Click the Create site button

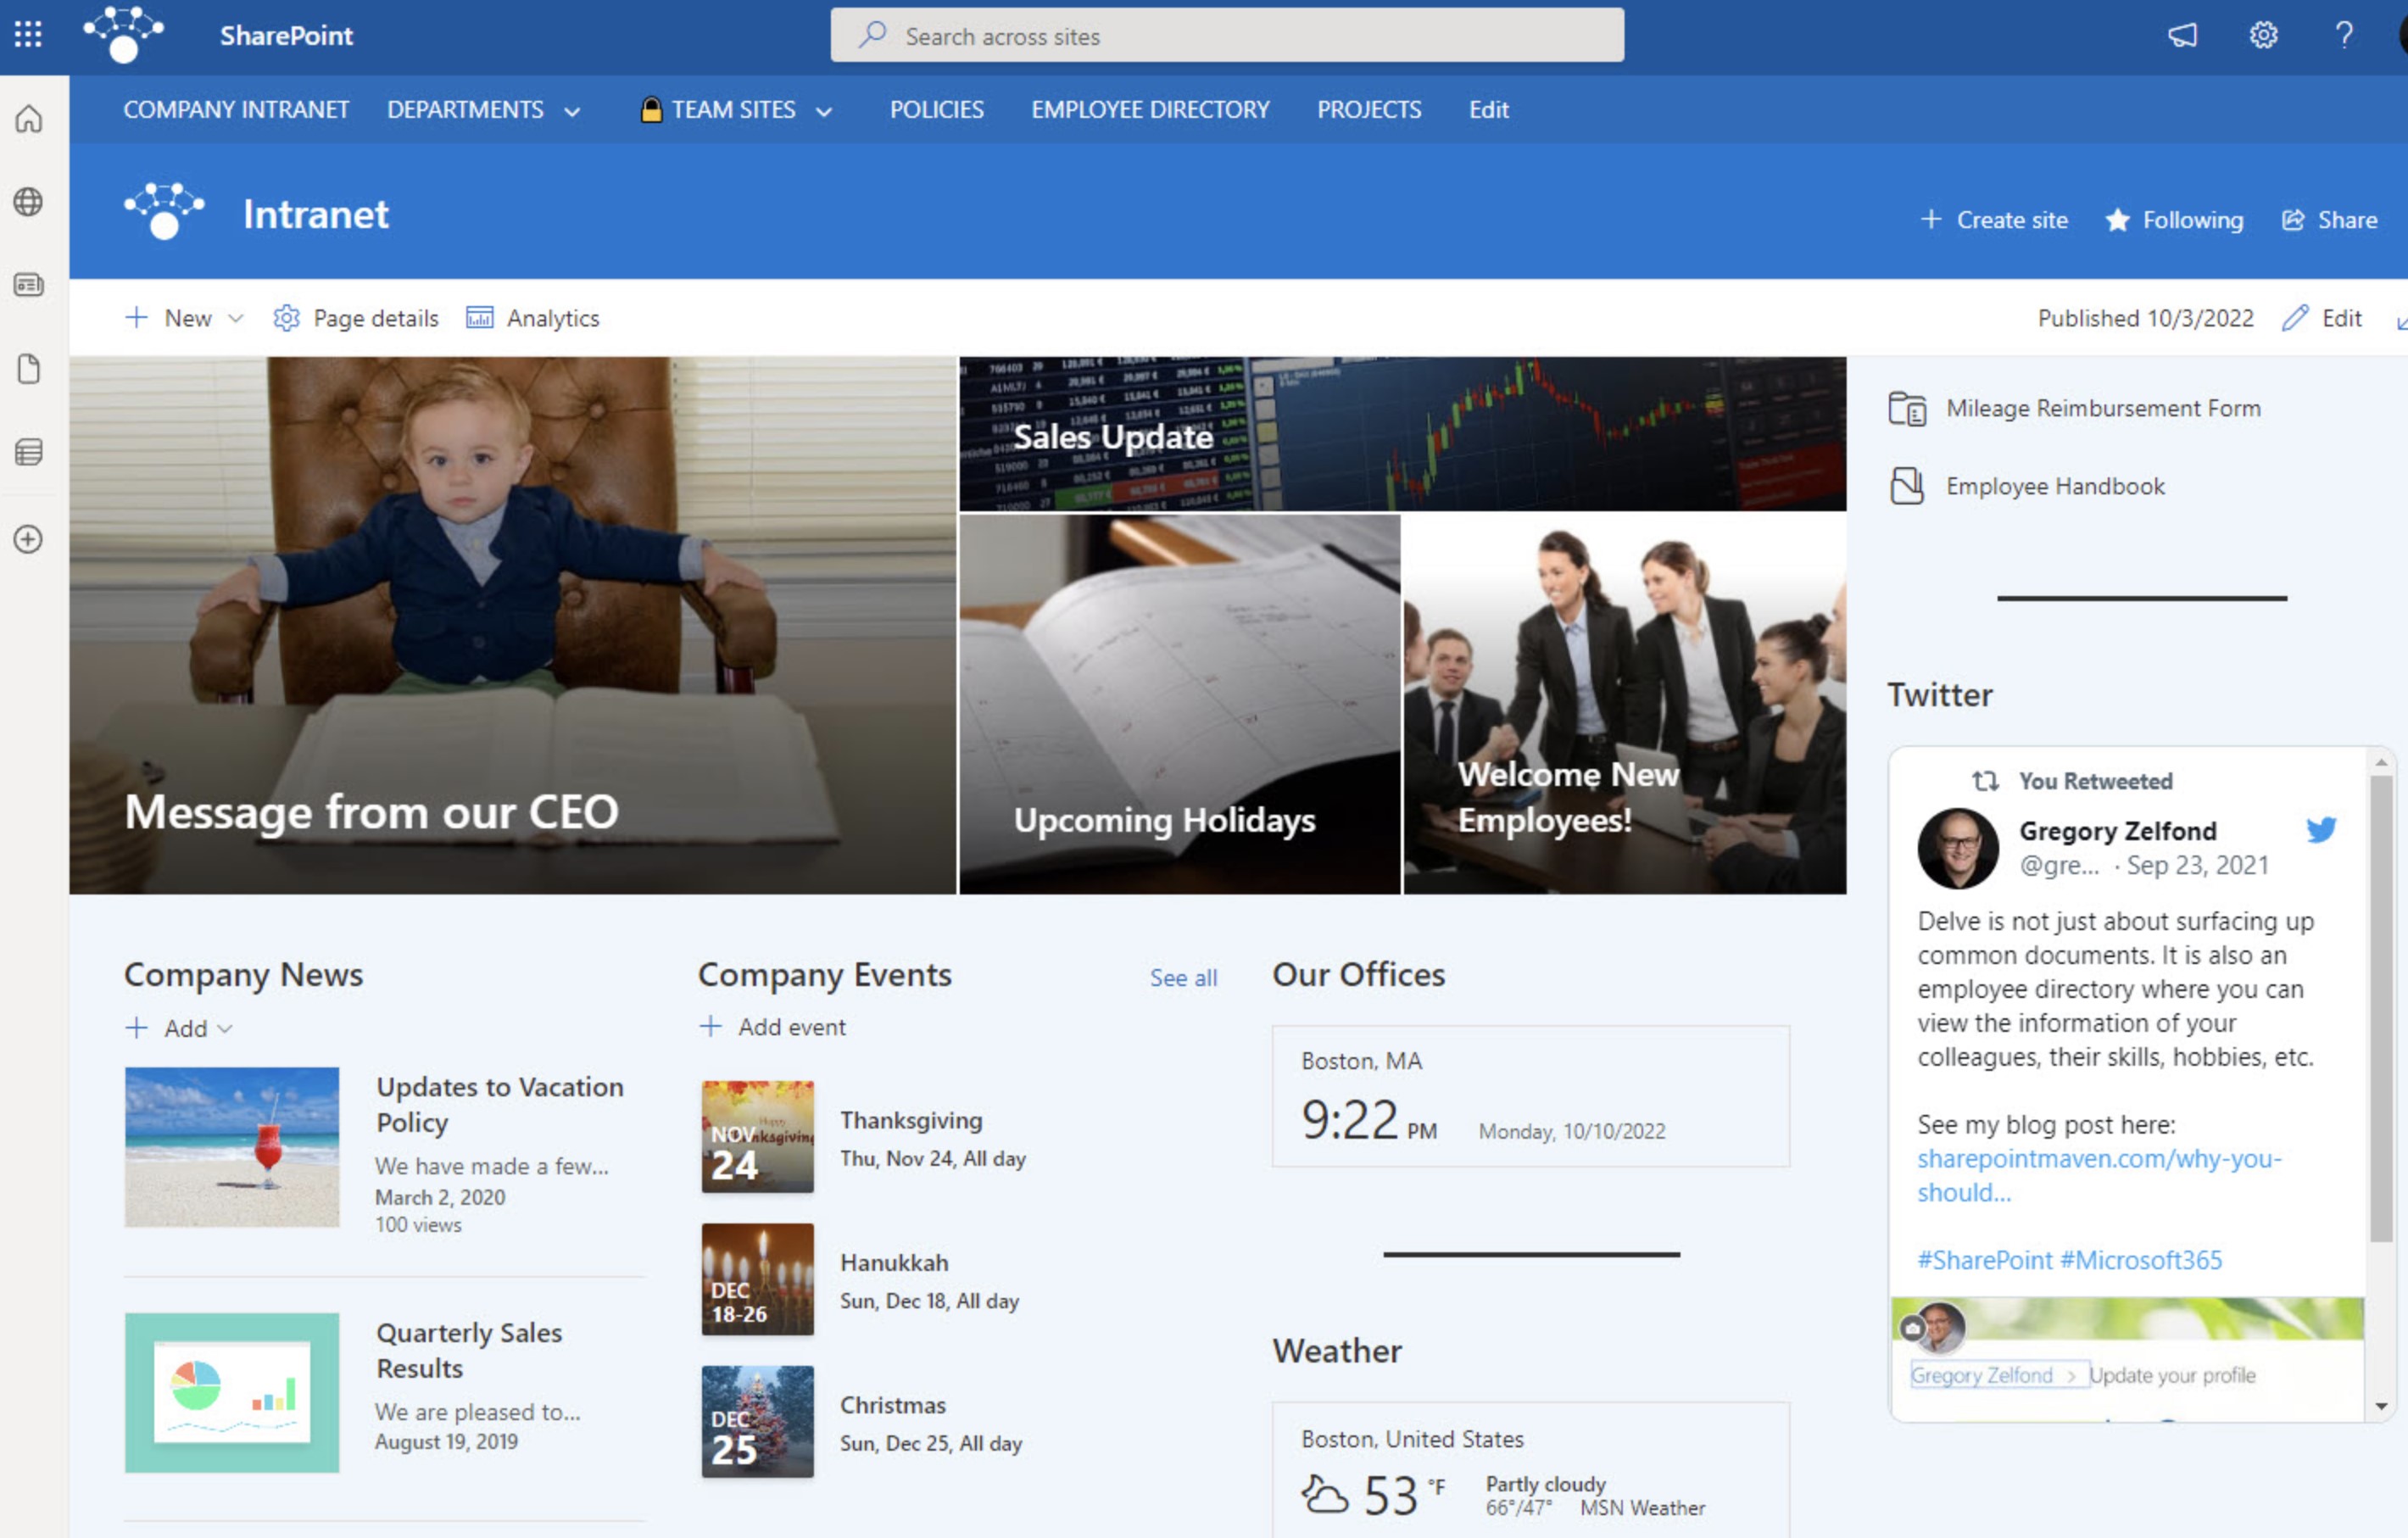click(1993, 220)
